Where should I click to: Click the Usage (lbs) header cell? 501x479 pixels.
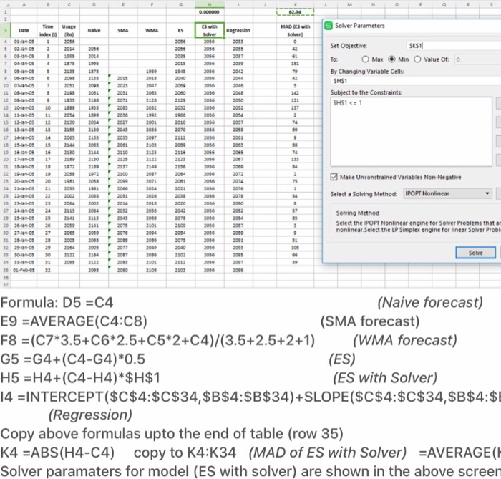[69, 30]
